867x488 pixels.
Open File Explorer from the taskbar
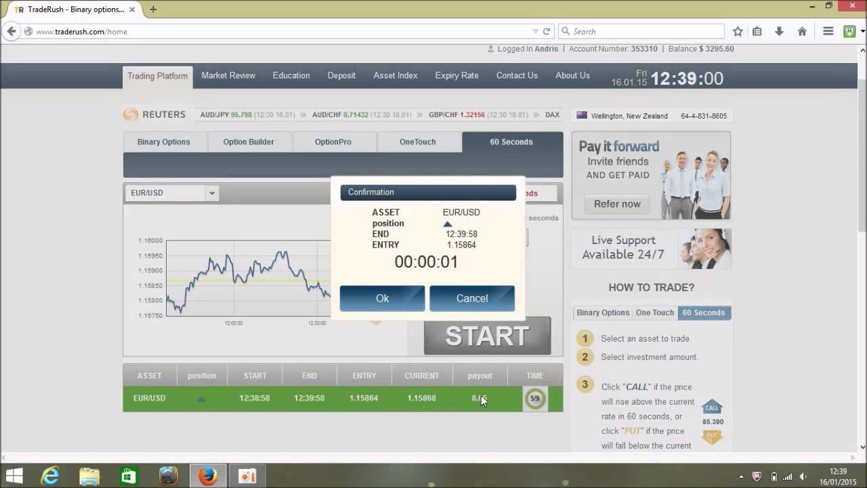pyautogui.click(x=89, y=476)
